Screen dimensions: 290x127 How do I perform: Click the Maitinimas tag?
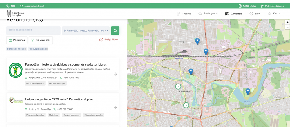click(x=54, y=115)
